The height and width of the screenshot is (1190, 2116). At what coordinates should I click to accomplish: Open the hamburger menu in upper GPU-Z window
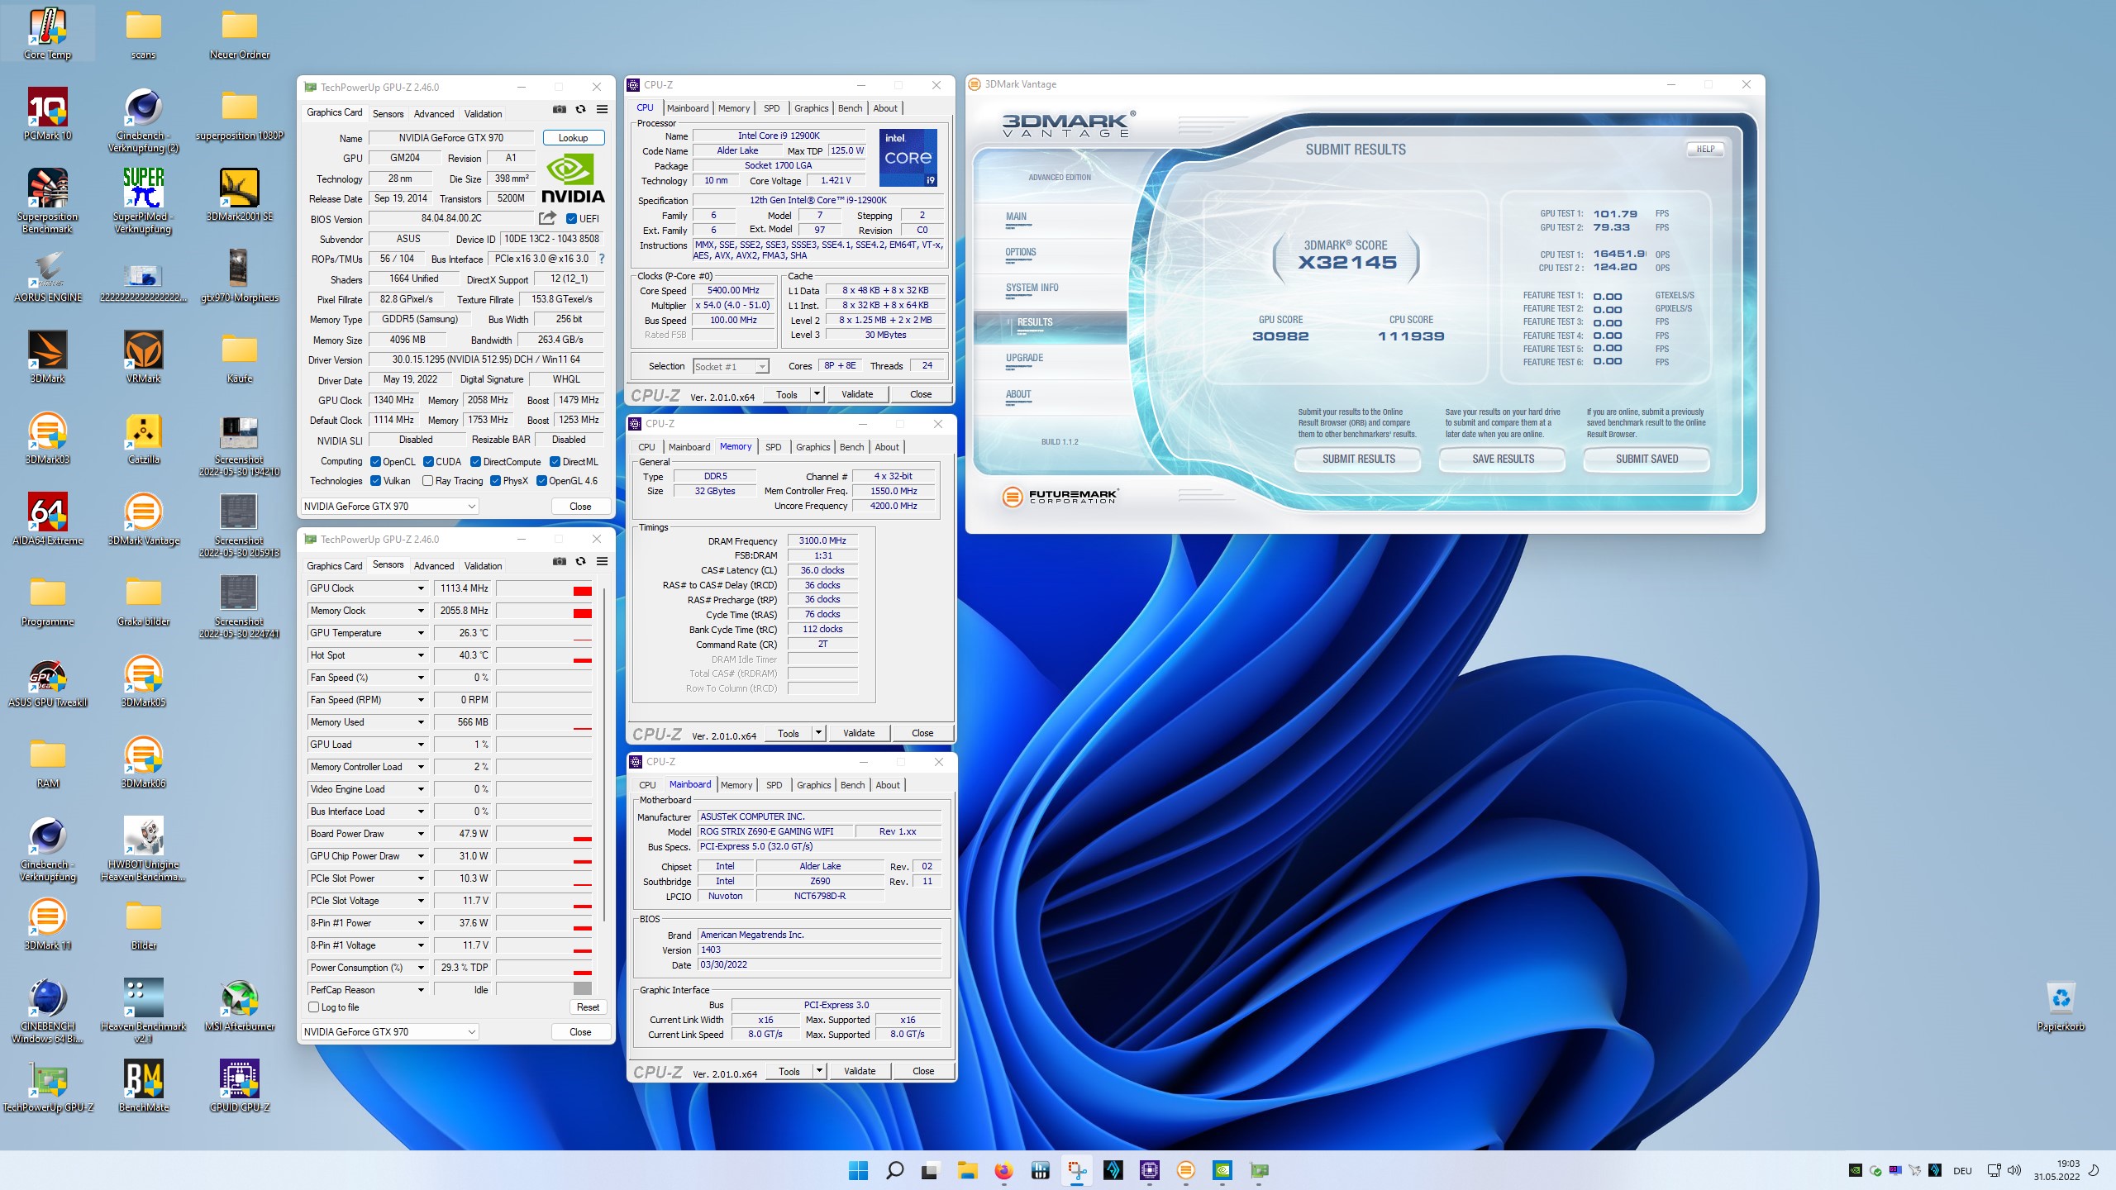[603, 109]
